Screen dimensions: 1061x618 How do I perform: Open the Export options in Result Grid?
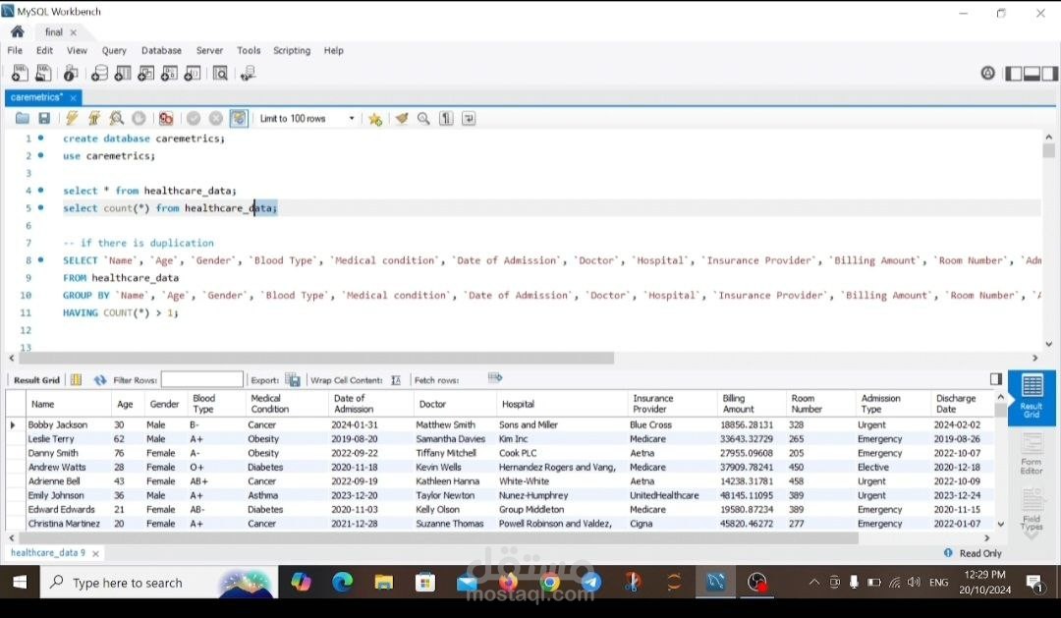click(x=291, y=379)
